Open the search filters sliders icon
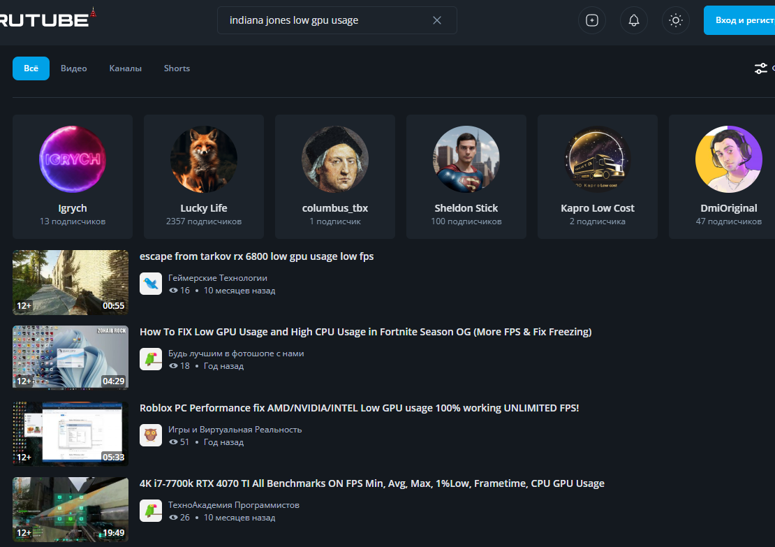 coord(760,68)
